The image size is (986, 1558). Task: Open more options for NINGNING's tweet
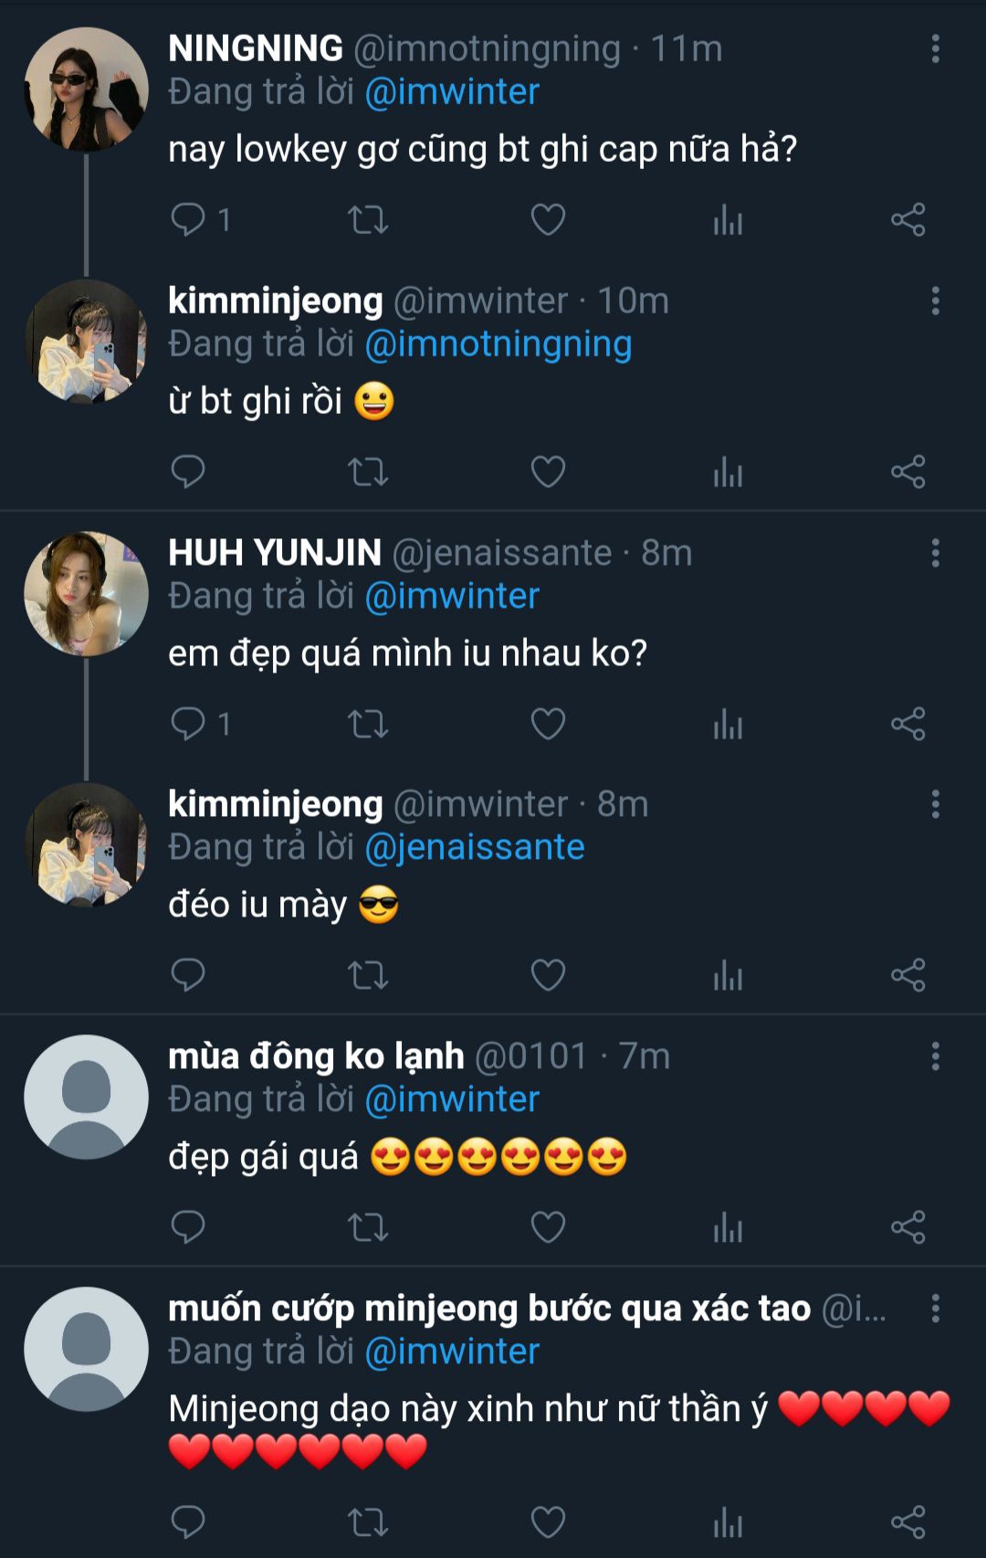[935, 49]
